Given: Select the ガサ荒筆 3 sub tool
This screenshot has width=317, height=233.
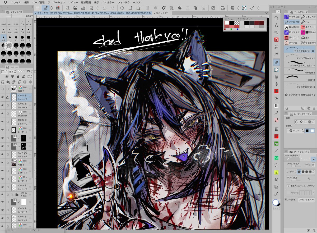Looking at the screenshot, I should tap(300, 71).
